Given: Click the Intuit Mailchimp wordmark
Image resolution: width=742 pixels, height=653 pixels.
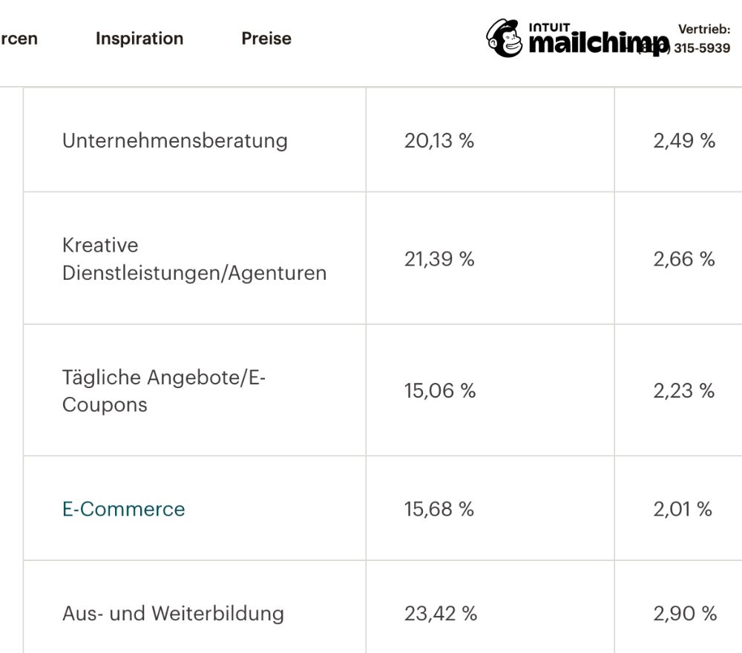Looking at the screenshot, I should [x=599, y=40].
